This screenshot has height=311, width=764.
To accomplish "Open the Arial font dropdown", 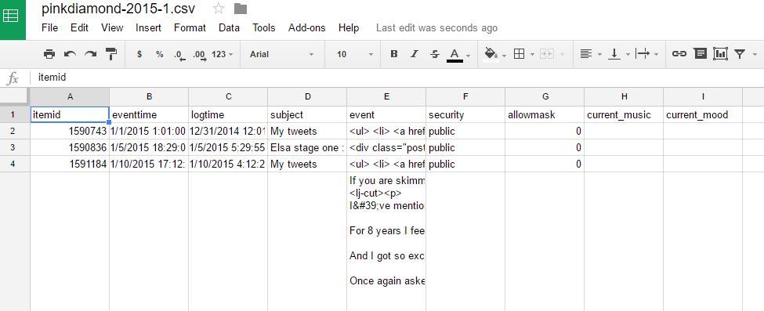I will pyautogui.click(x=281, y=54).
